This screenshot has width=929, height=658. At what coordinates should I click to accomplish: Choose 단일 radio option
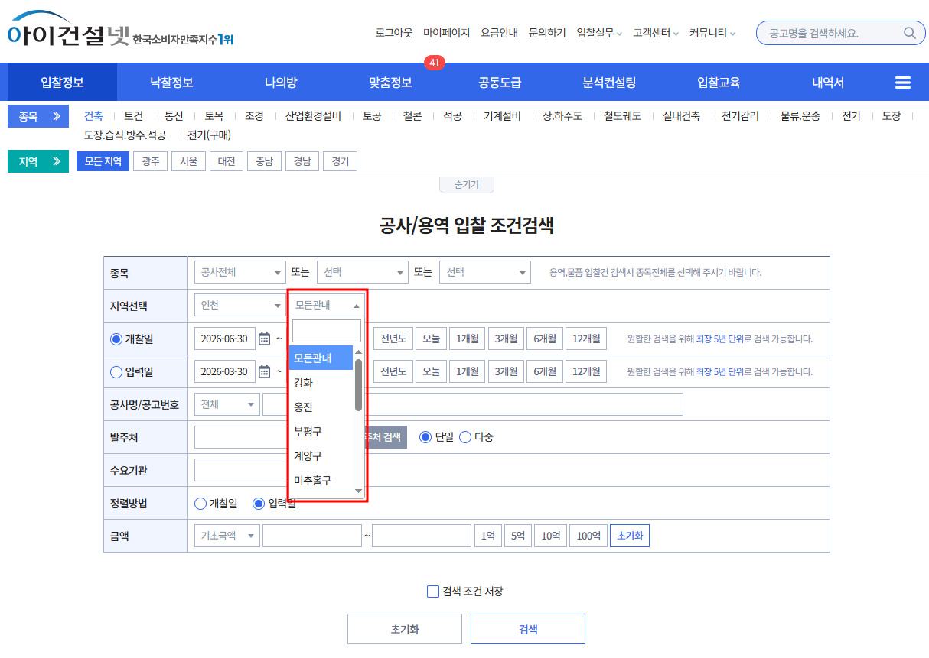425,437
